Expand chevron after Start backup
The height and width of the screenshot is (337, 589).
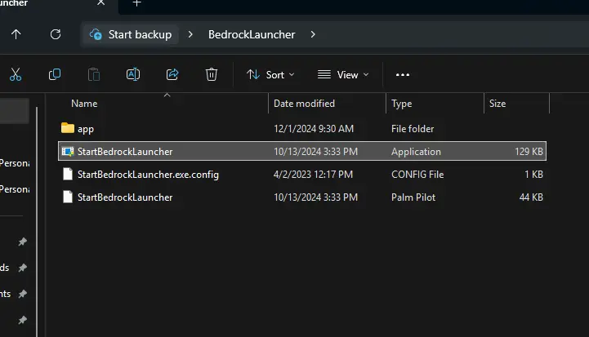pos(190,34)
